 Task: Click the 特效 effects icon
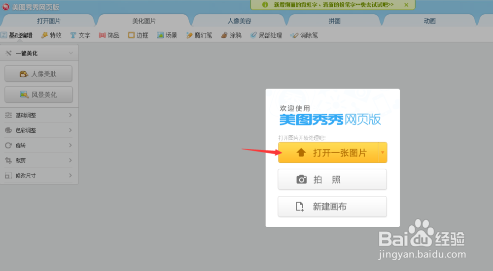[x=44, y=35]
